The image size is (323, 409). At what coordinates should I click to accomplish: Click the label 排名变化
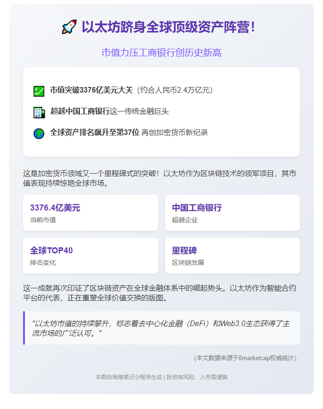coord(43,263)
